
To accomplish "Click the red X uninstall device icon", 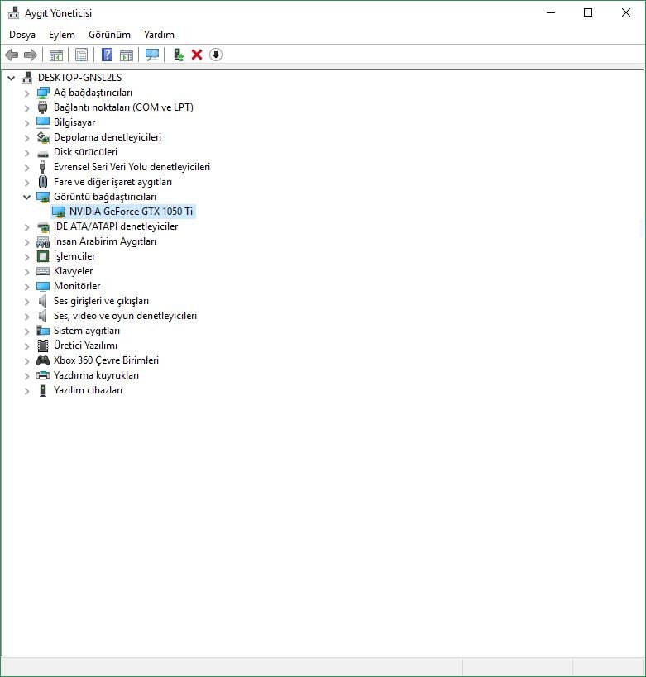I will point(197,55).
